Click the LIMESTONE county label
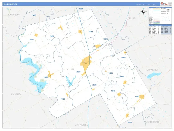 click(152, 122)
